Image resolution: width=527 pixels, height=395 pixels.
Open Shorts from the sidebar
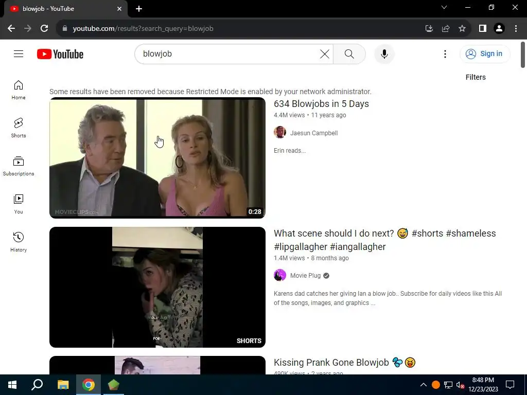tap(19, 128)
